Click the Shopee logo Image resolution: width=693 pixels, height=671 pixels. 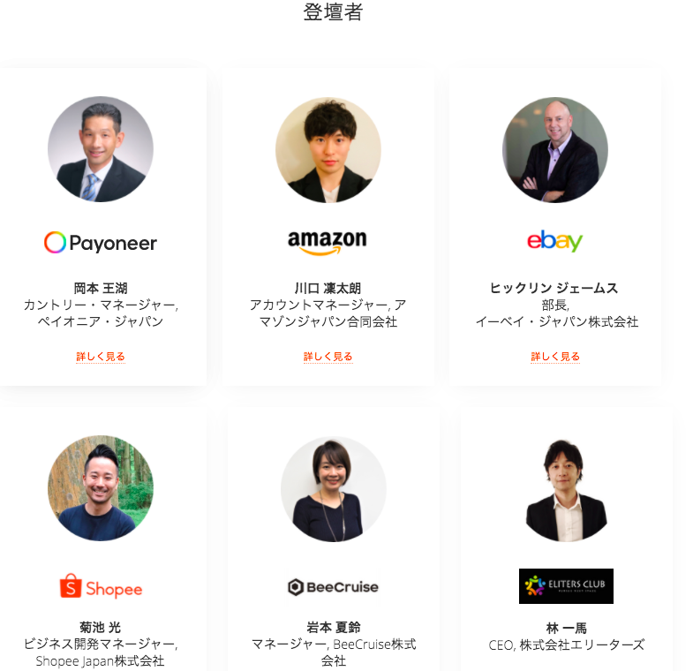[x=101, y=586]
